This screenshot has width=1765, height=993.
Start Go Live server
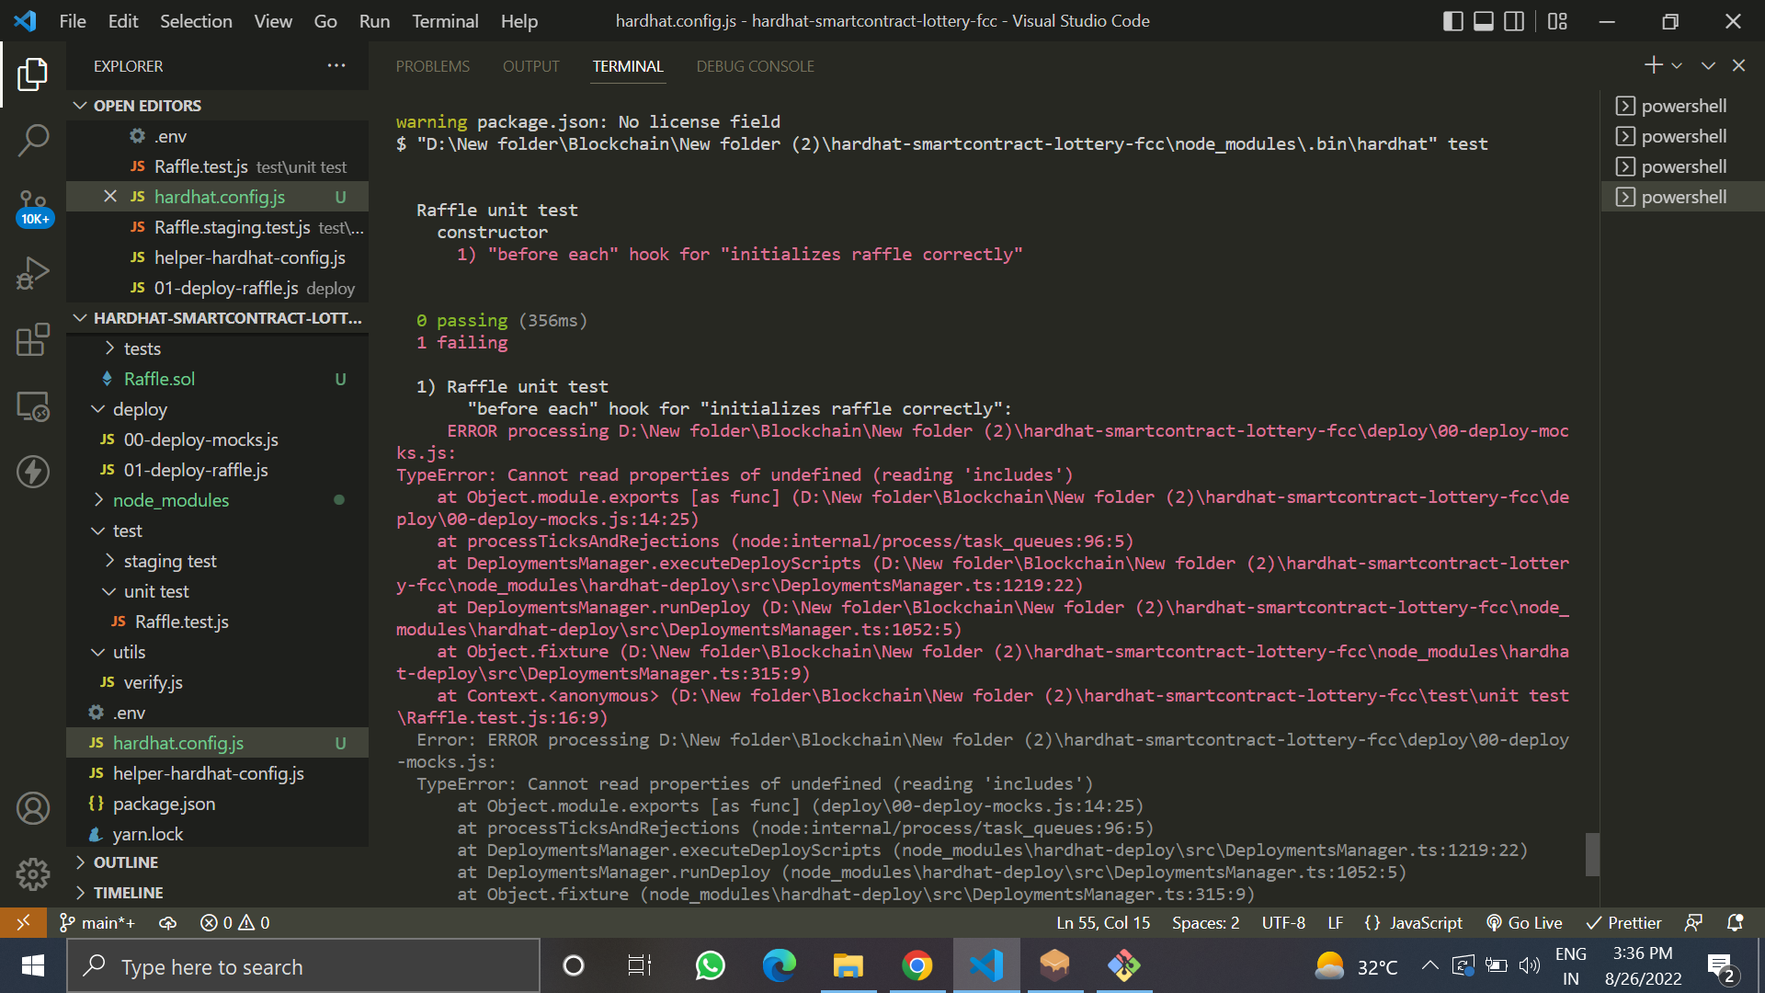[1524, 922]
